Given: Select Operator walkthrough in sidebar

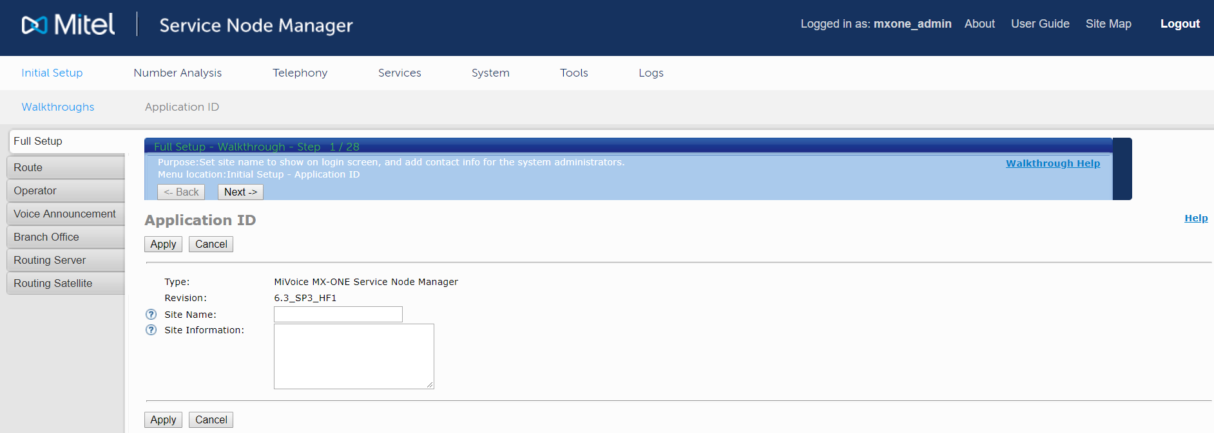Looking at the screenshot, I should (66, 190).
